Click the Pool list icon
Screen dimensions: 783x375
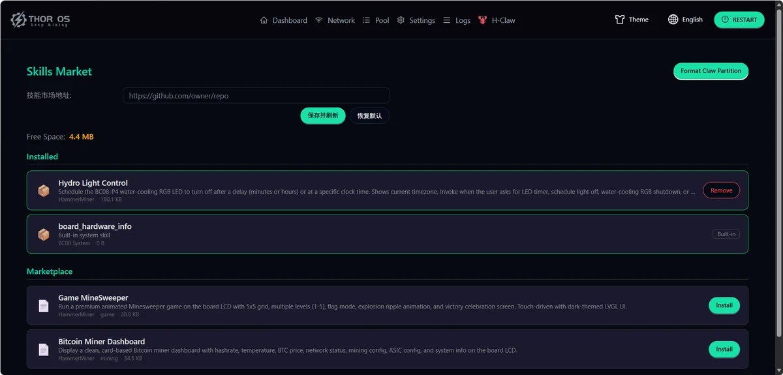(367, 20)
